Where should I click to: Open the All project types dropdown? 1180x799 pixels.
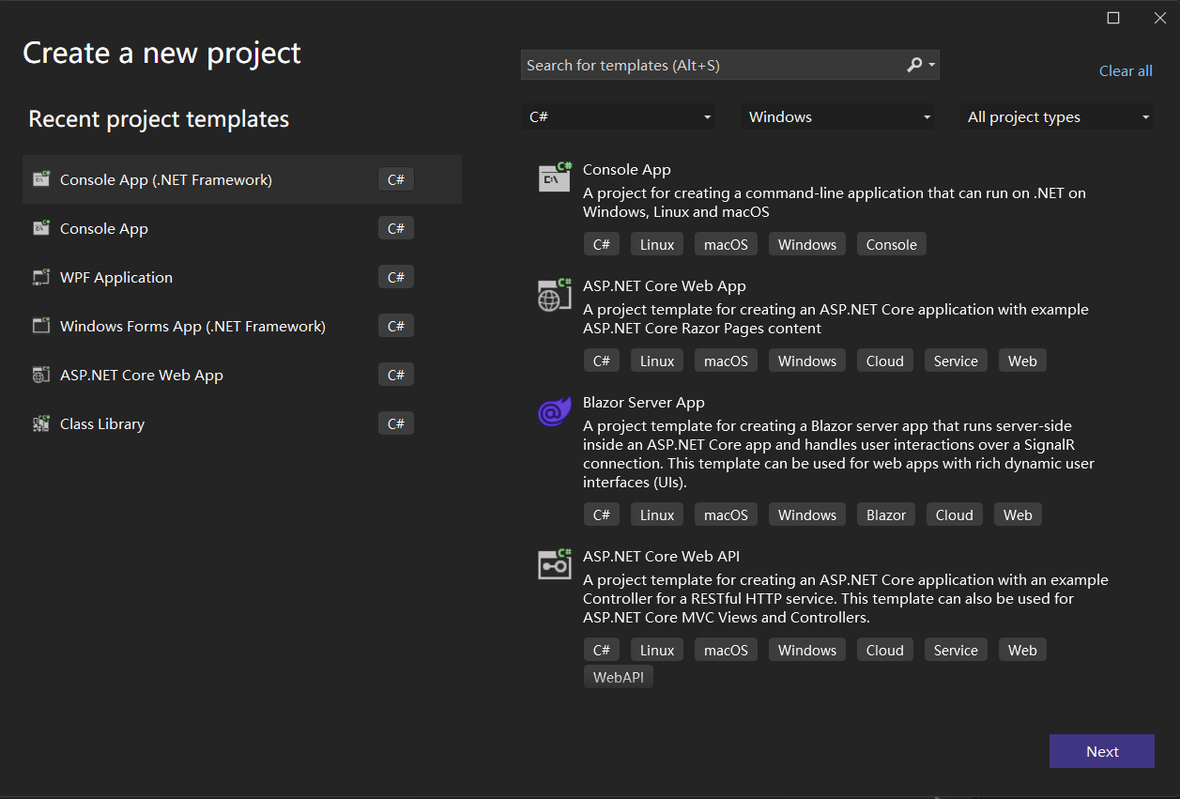point(1058,117)
